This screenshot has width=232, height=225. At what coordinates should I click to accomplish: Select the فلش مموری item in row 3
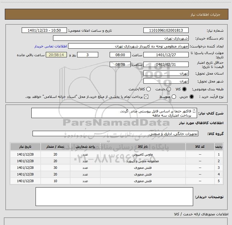point(117,168)
